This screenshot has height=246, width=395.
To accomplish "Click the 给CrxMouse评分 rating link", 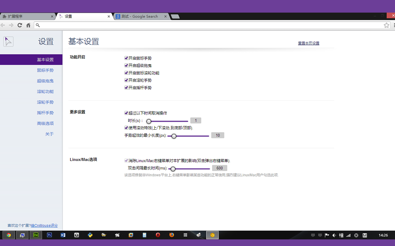I will 44,226.
